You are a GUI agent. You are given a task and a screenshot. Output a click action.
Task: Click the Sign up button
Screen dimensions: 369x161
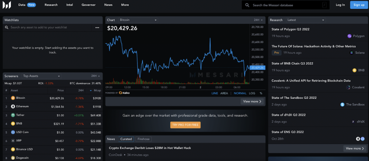[x=359, y=5]
